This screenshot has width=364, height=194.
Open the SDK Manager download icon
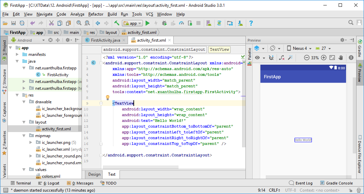click(240, 23)
